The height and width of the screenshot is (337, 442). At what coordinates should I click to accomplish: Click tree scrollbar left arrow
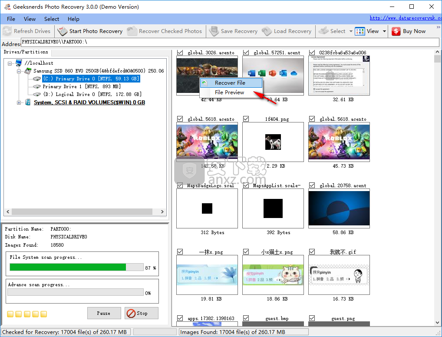click(8, 212)
